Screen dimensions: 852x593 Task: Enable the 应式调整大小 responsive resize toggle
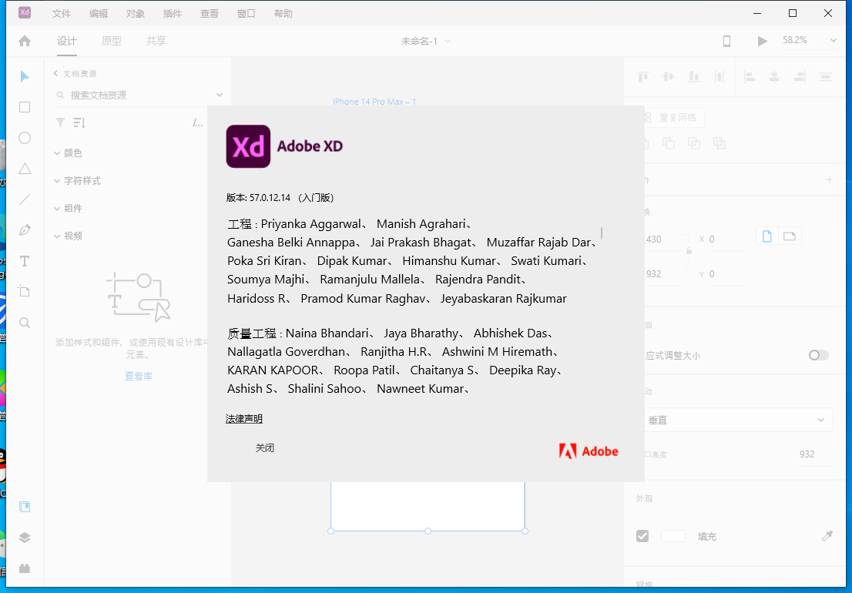pos(818,355)
